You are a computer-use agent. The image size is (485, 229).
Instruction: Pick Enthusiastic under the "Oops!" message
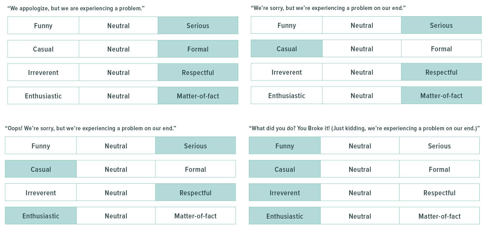tap(41, 216)
